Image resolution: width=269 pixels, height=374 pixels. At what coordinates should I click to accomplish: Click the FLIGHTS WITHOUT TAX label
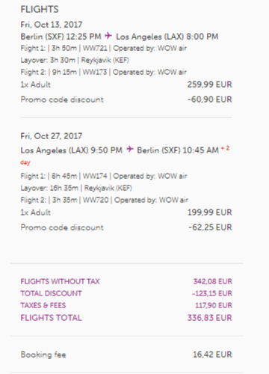coord(60,281)
